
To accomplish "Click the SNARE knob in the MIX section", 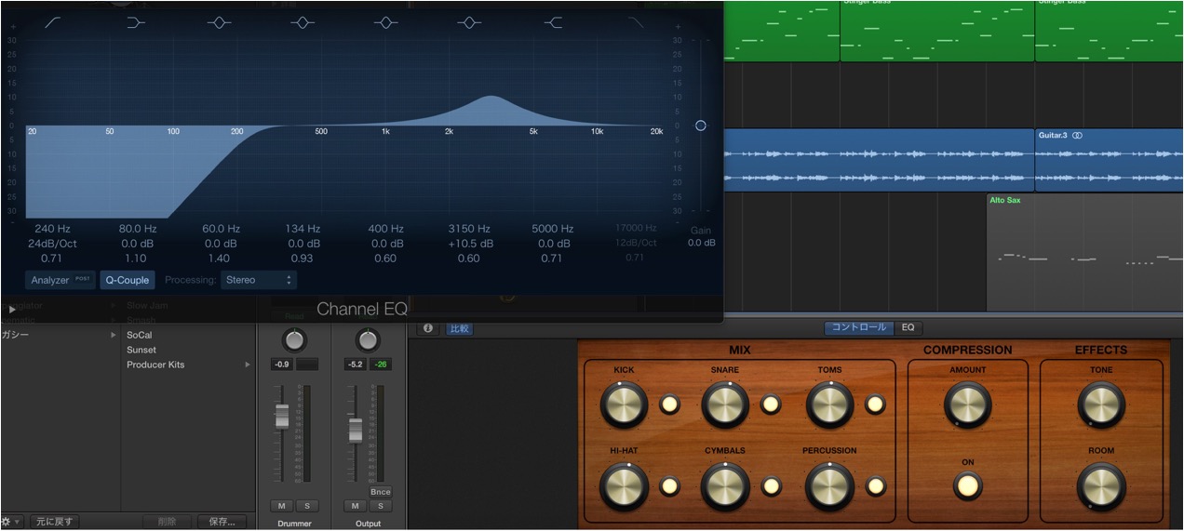I will click(x=726, y=405).
